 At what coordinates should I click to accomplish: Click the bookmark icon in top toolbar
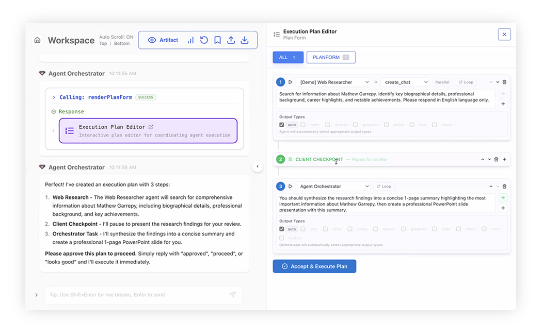click(x=217, y=40)
